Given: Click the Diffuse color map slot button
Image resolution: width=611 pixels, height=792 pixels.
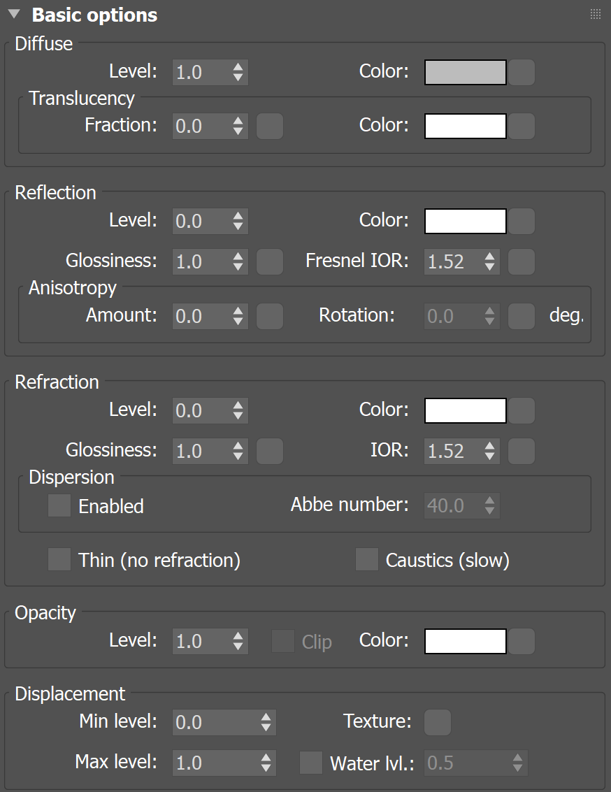Looking at the screenshot, I should pos(522,72).
